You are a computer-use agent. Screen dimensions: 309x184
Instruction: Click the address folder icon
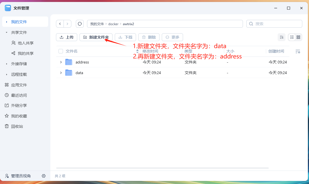coord(69,62)
